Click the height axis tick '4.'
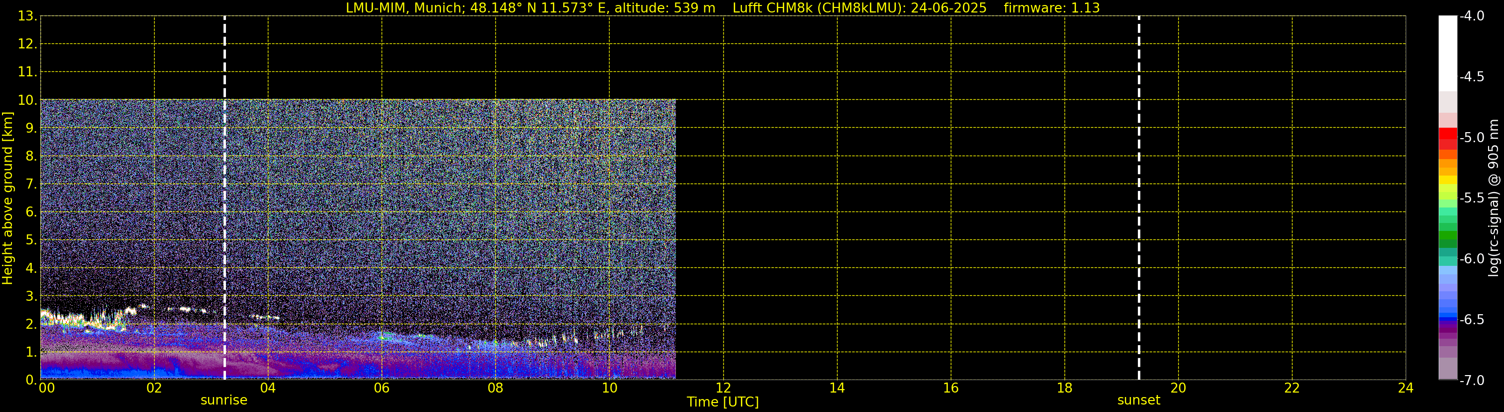1504x412 pixels. (30, 268)
